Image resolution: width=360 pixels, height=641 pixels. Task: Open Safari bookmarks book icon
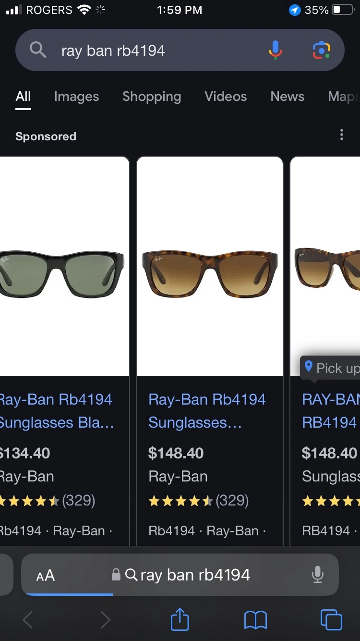(255, 620)
